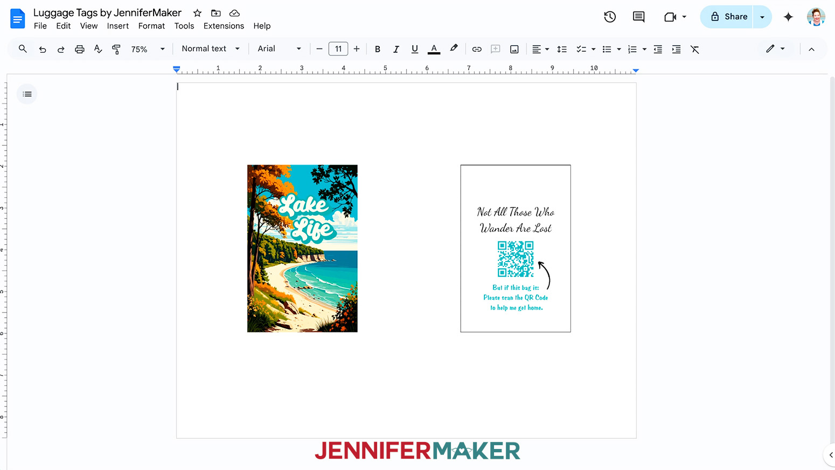Toggle bold formatting
Screen dimensions: 835x470
click(378, 49)
